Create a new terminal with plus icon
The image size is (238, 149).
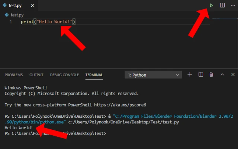(x=190, y=74)
